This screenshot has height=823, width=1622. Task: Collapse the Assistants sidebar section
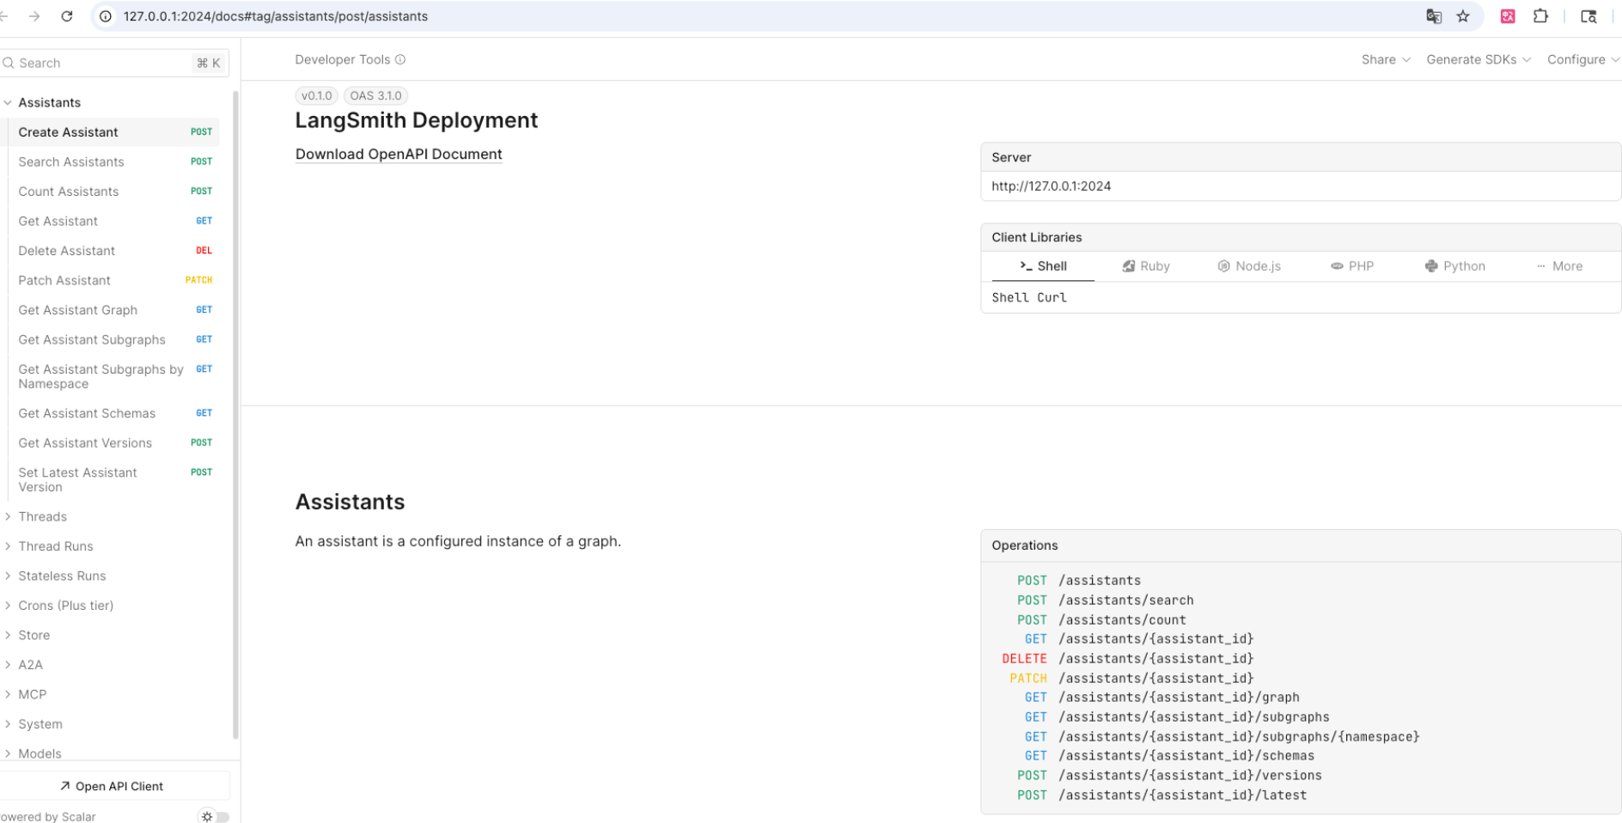(x=8, y=102)
